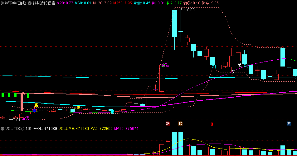
Task: Select the MA5: 722902 volume value
Action: (101, 129)
